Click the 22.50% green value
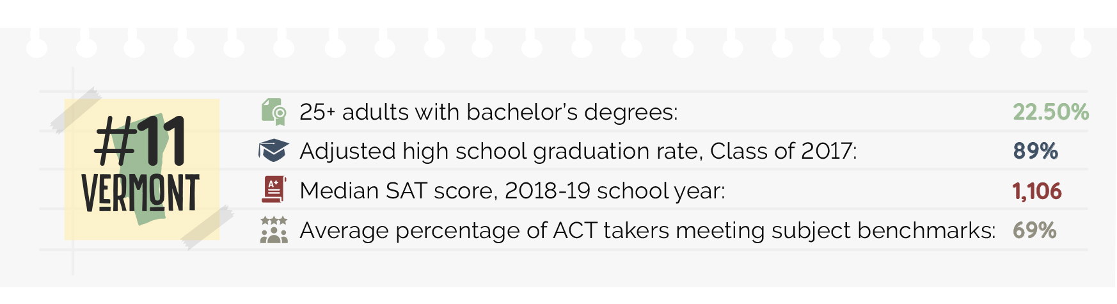The height and width of the screenshot is (304, 1117). point(1050,112)
